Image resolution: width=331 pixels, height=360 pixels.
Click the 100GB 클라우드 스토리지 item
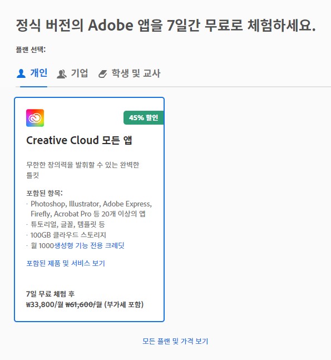[x=68, y=235]
